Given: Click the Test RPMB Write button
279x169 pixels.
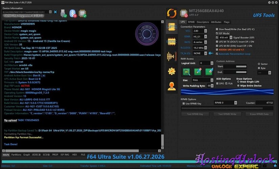Looking at the screenshot, I should point(227,114).
